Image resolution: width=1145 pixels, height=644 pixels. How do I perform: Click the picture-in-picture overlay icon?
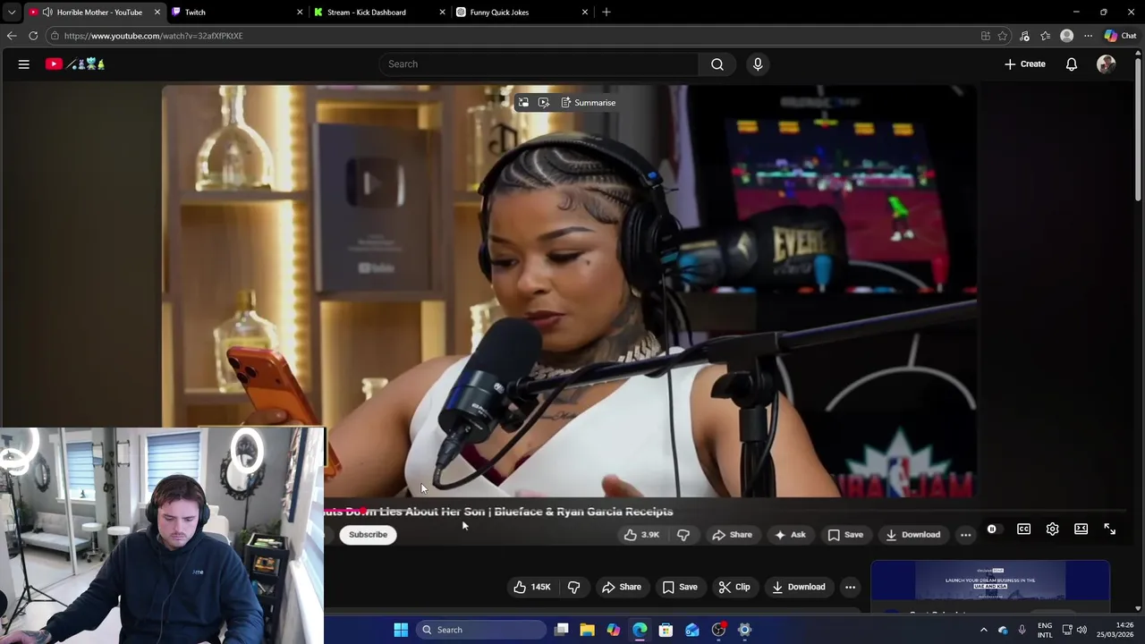click(523, 103)
